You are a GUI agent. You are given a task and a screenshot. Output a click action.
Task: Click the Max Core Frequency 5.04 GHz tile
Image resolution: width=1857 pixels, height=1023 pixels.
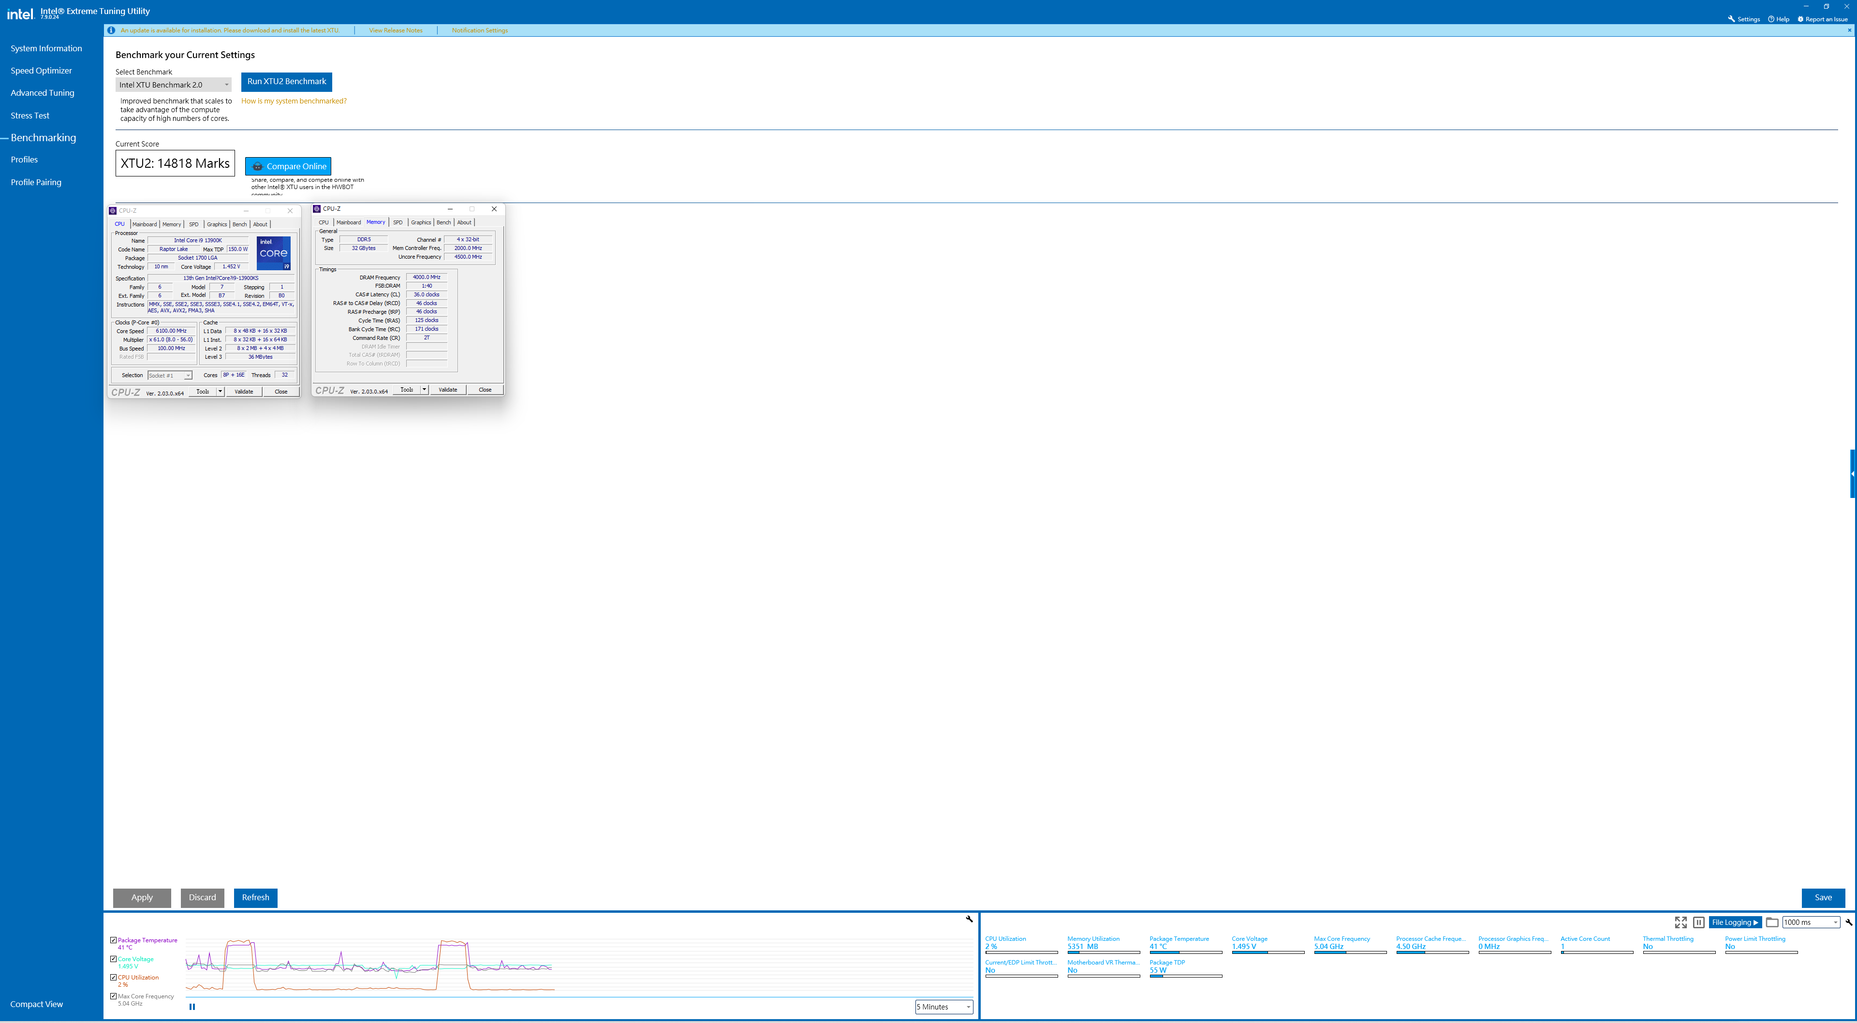(x=1350, y=944)
